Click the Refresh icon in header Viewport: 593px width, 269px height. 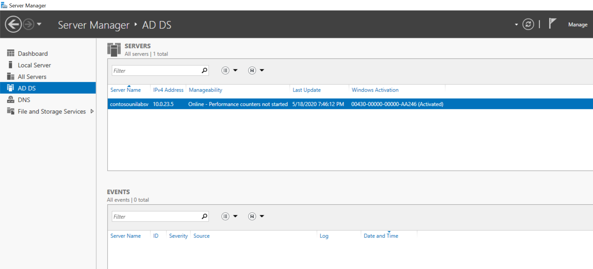528,24
